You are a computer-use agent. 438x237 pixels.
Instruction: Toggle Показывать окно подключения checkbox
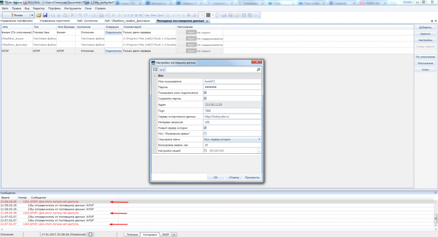tap(205, 93)
